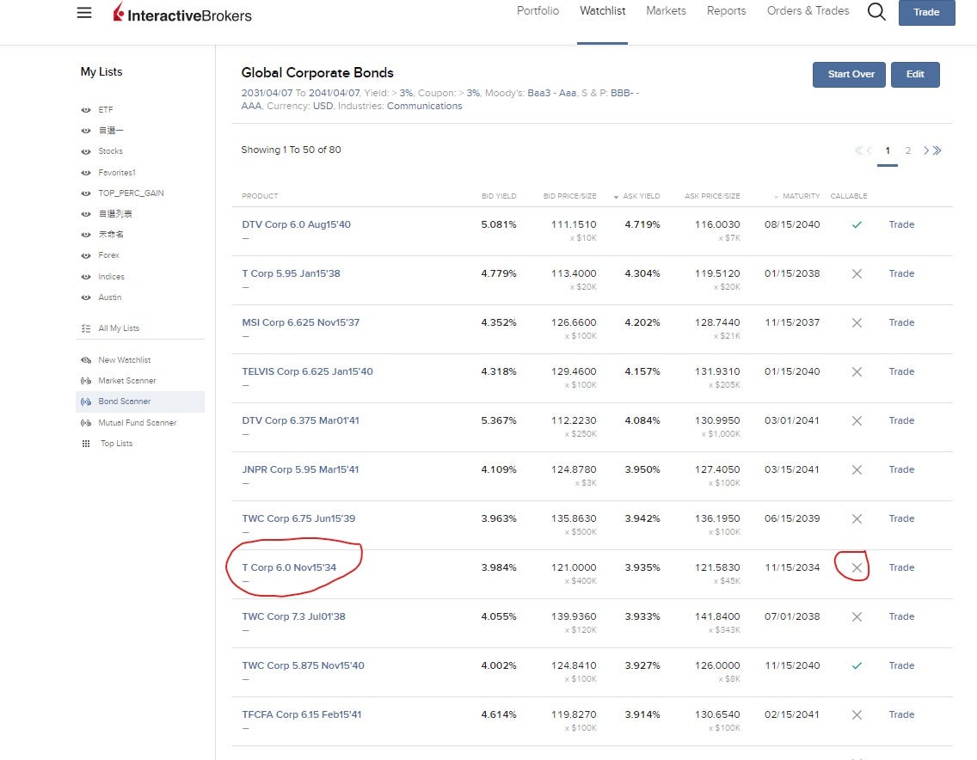Select the Bond Scanner sidebar item

(140, 401)
